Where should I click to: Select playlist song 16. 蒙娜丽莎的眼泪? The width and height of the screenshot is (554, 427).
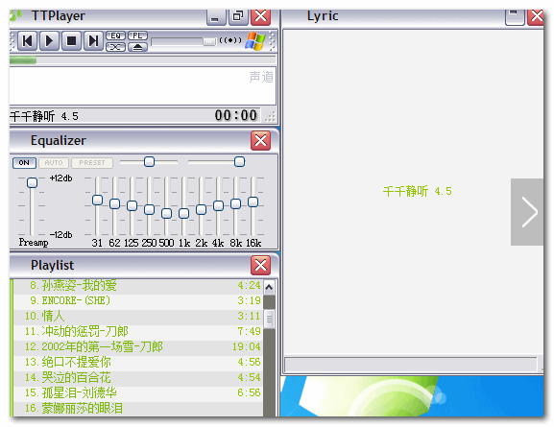(x=138, y=409)
